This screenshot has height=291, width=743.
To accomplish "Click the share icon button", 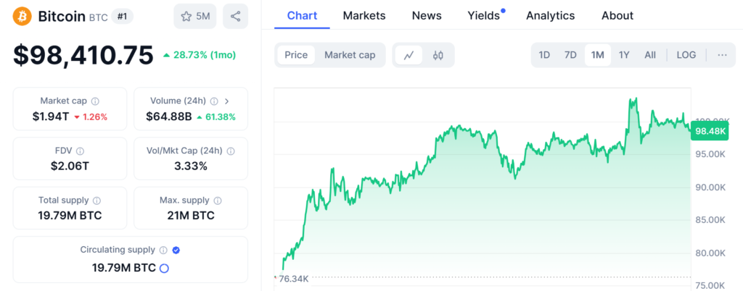I will coord(235,16).
